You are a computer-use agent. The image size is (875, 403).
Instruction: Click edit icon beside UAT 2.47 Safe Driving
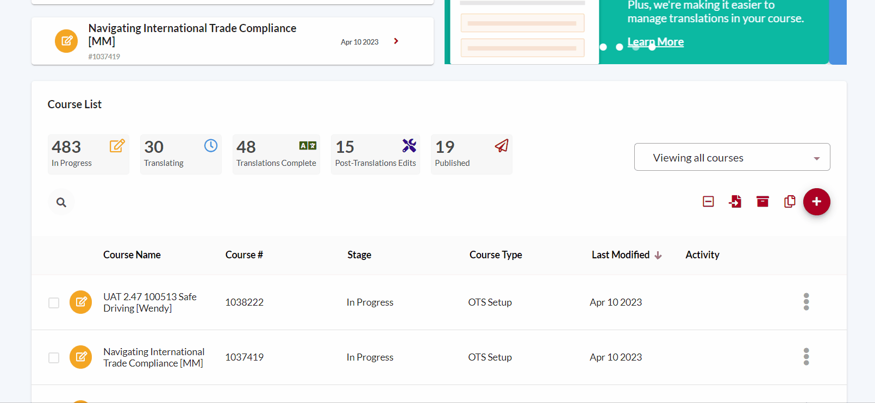81,302
